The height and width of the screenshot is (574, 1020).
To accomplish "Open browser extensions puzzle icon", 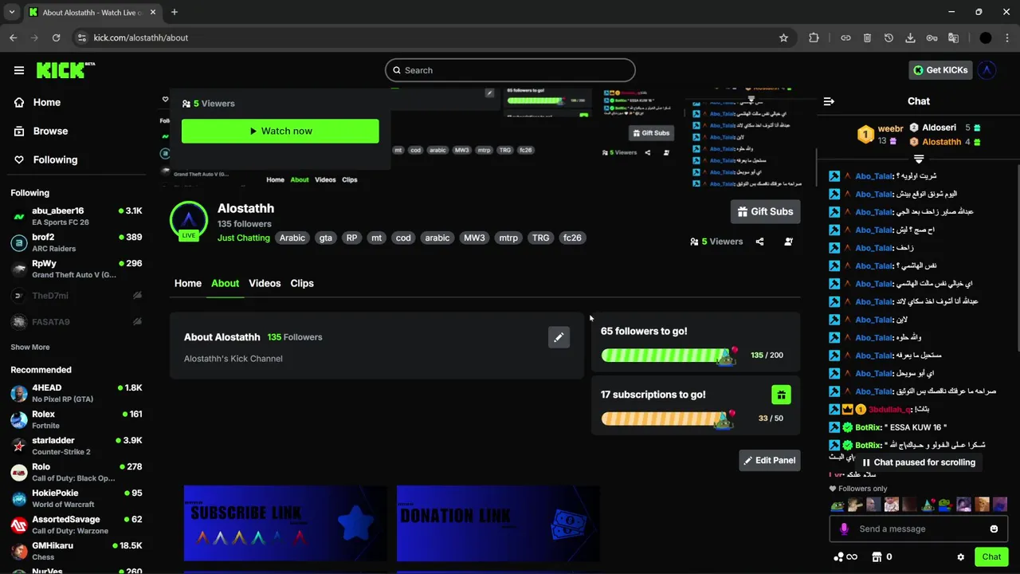I will 814,37.
